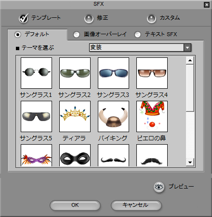Enable the テンプレート mode option
Image resolution: width=212 pixels, height=217 pixels.
coord(24,18)
